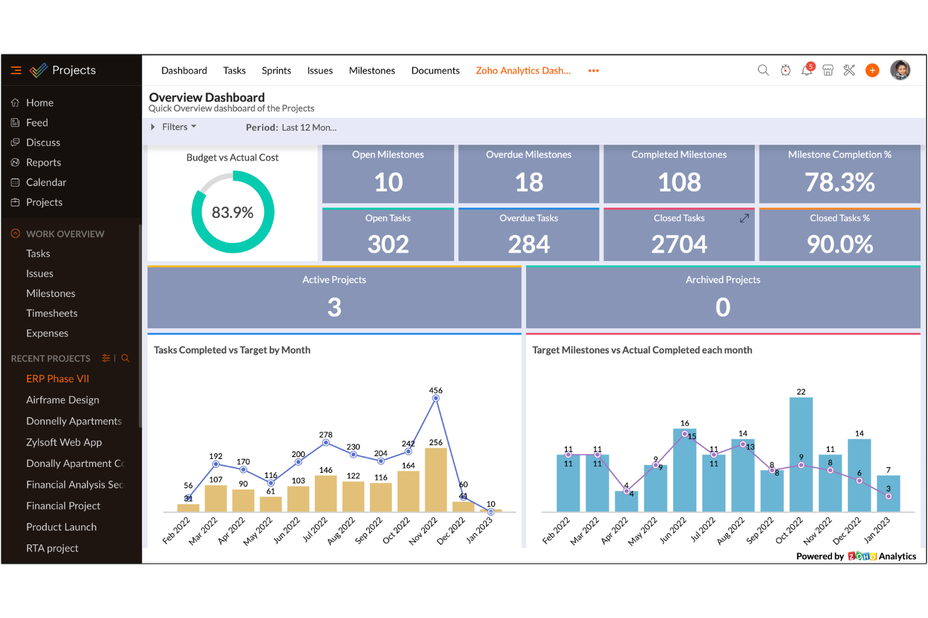The image size is (928, 618).
Task: Open the setup tools icon
Action: (x=850, y=71)
